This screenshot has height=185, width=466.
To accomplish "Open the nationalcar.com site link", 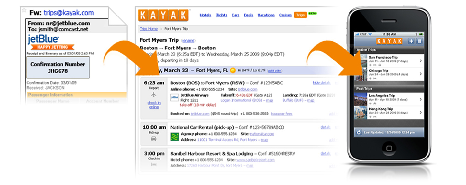I will (262, 134).
